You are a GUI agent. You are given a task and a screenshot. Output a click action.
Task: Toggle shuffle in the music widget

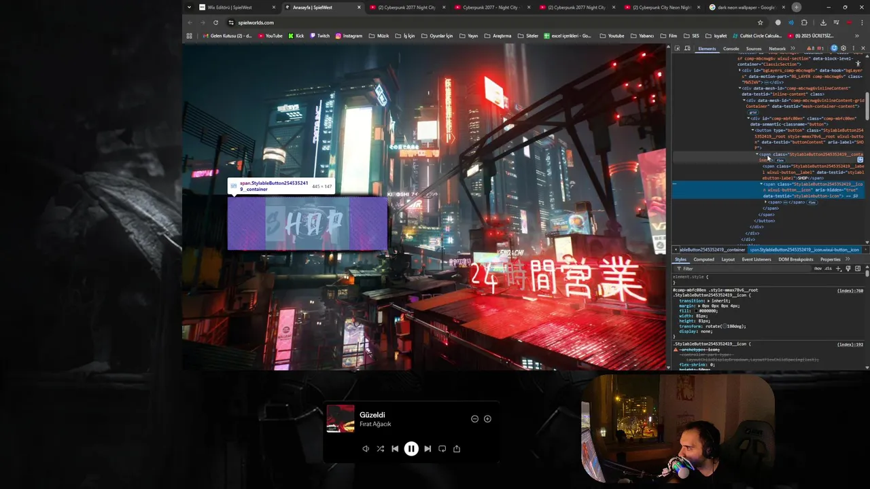pyautogui.click(x=380, y=448)
